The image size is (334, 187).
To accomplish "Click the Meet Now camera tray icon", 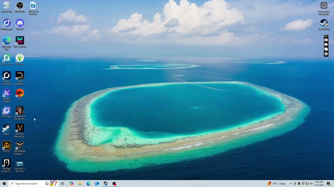I will (x=295, y=184).
